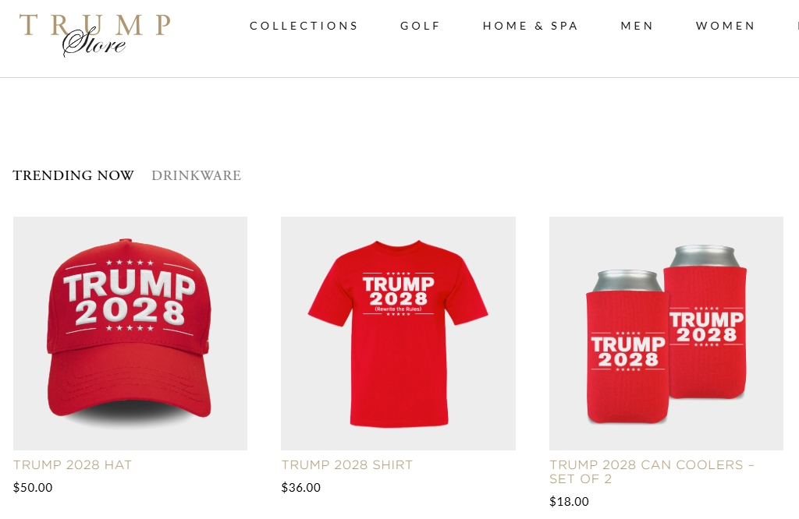The height and width of the screenshot is (519, 799).
Task: Open the Home & Spa menu
Action: [x=531, y=26]
